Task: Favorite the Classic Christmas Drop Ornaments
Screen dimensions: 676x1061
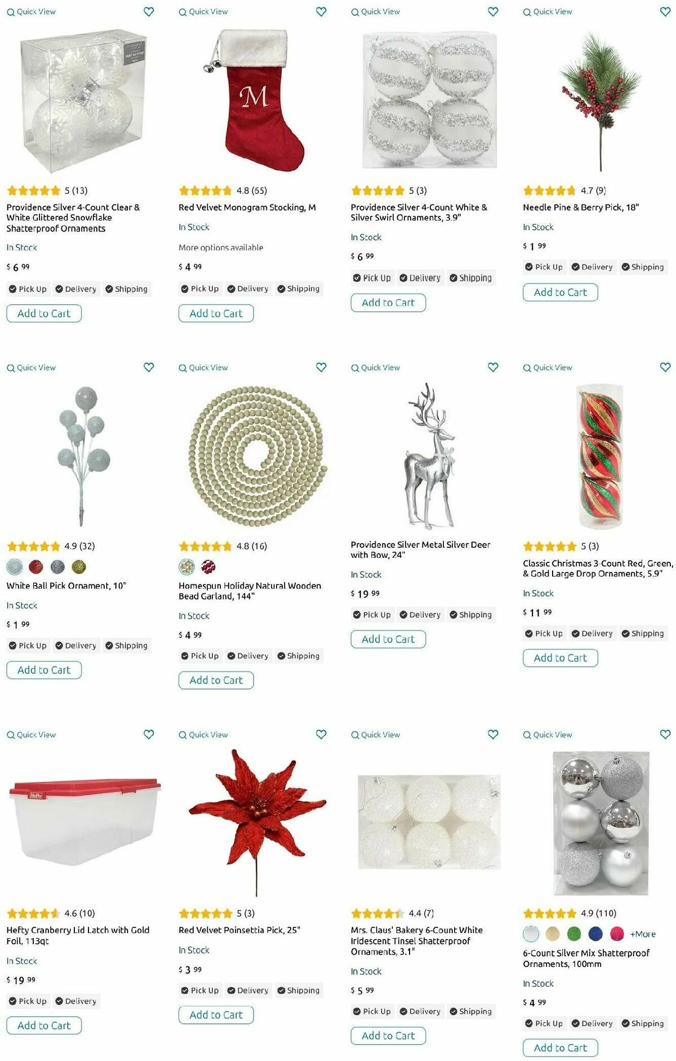Action: point(665,367)
